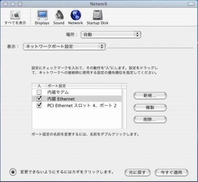Open the Displays preference pane
This screenshot has height=182, width=198.
[x=42, y=18]
